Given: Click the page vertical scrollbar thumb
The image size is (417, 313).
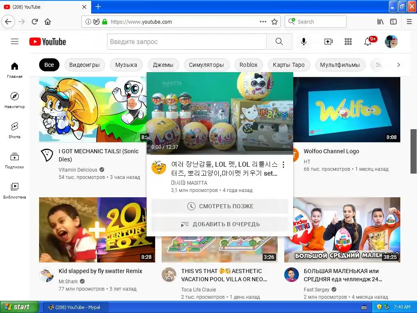Looking at the screenshot, I should 413,151.
